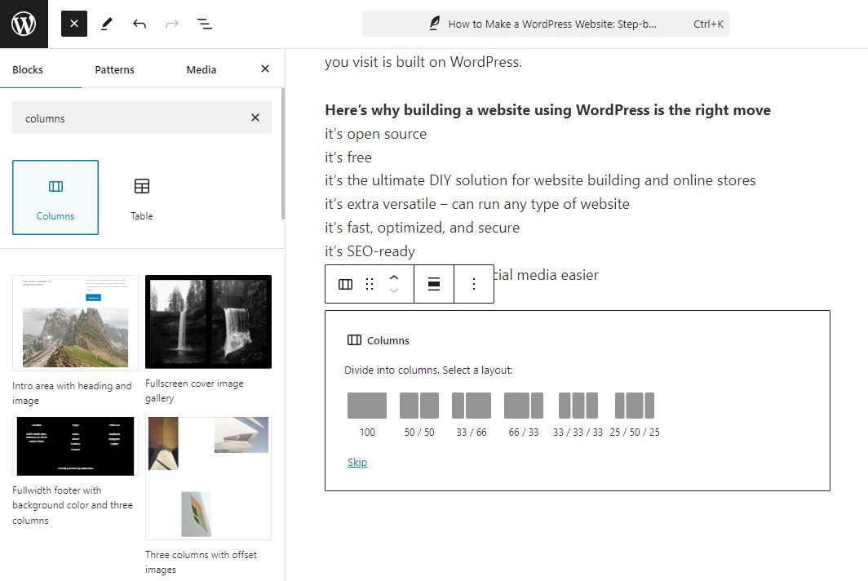Click "it's fast, optimized, and secure"

[422, 228]
